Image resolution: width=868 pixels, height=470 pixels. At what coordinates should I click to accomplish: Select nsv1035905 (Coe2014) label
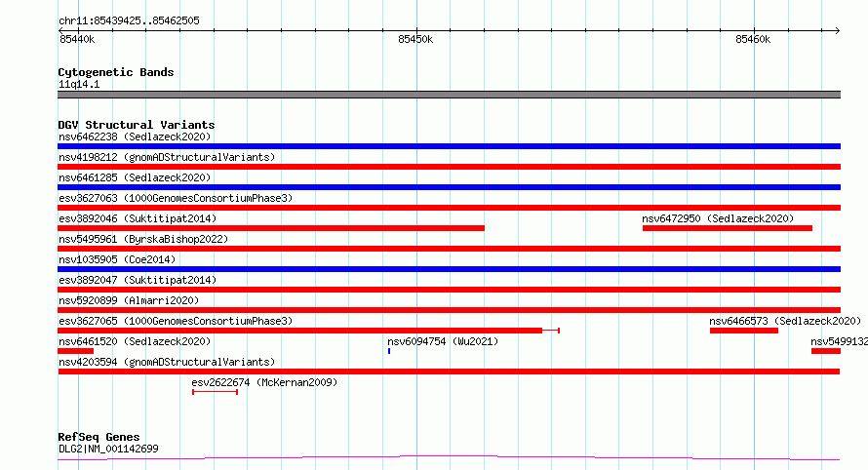(117, 259)
